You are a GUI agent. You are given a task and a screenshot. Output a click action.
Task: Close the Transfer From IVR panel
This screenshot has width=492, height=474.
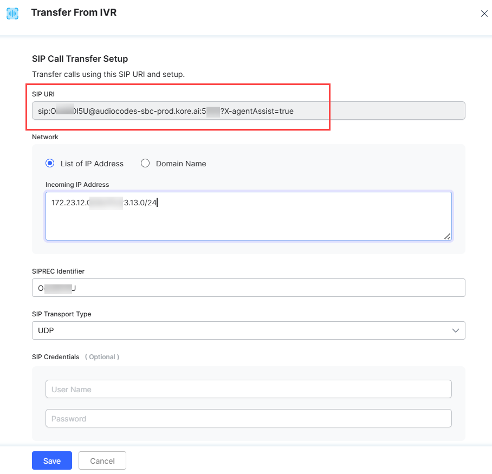(484, 14)
